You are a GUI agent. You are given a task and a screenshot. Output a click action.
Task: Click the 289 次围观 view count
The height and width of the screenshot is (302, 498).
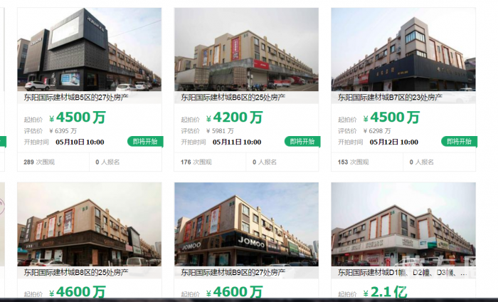click(x=39, y=162)
